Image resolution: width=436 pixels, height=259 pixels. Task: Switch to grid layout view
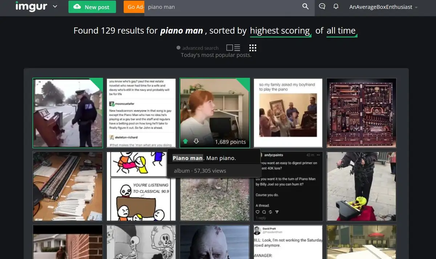click(x=253, y=48)
